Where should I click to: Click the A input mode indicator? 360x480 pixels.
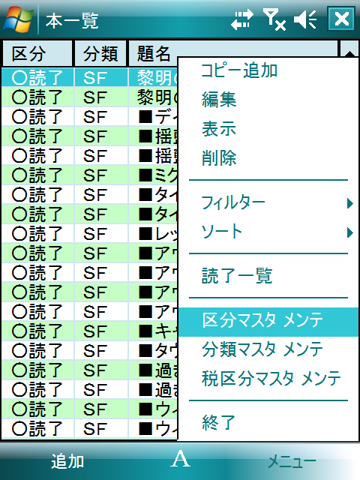coord(180,459)
